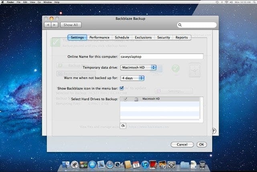Viewport: 257px width, 172px height.
Task: Confirm settings with OK button
Action: (201, 144)
